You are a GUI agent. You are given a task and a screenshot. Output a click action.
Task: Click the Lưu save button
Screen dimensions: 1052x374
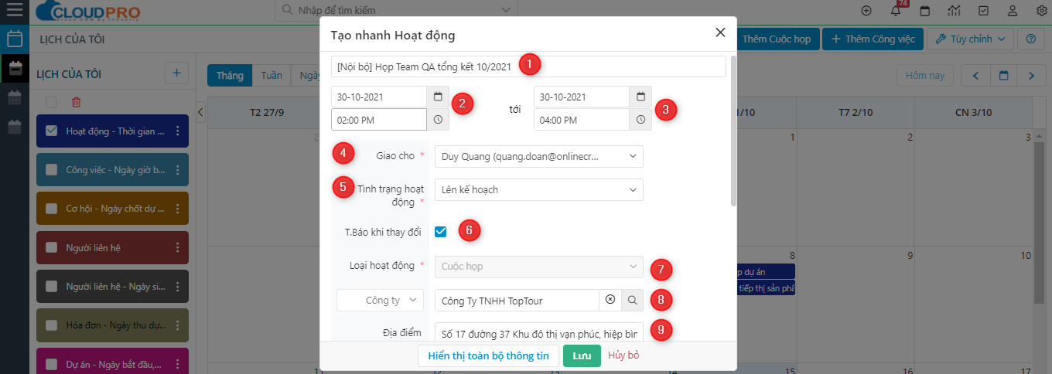click(x=582, y=355)
